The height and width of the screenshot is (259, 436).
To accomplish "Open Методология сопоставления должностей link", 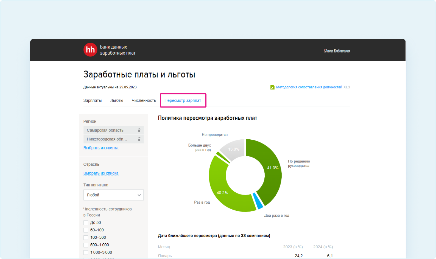I will point(309,87).
